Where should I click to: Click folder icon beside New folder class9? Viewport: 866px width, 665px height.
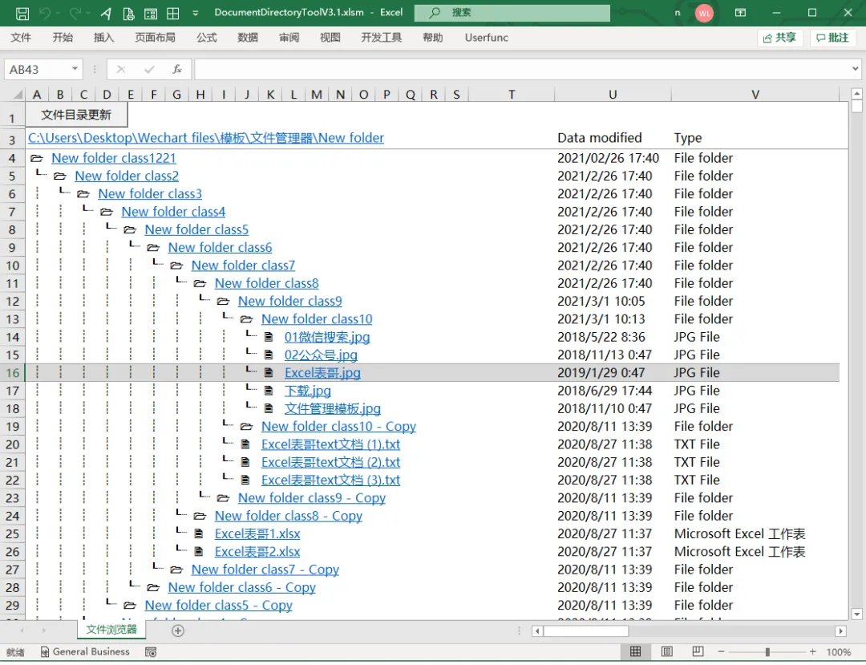click(x=223, y=302)
